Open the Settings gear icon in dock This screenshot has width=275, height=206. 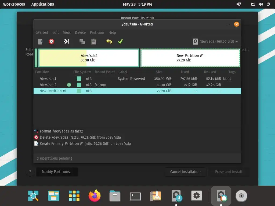tap(197, 196)
